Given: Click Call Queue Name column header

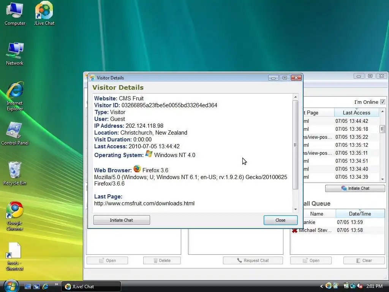Looking at the screenshot, I should [x=317, y=214].
